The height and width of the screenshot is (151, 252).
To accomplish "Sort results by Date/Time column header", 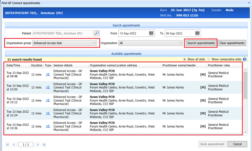I will click(13, 65).
